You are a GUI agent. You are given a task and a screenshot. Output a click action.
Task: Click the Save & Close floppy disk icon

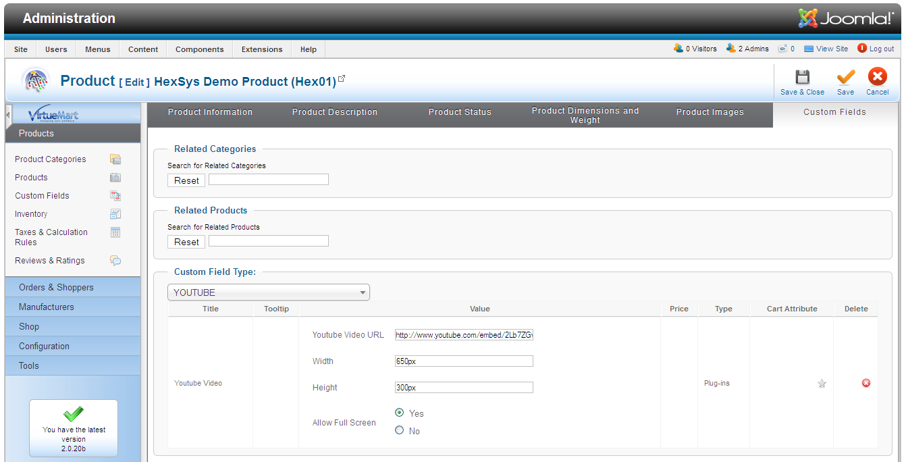point(802,77)
